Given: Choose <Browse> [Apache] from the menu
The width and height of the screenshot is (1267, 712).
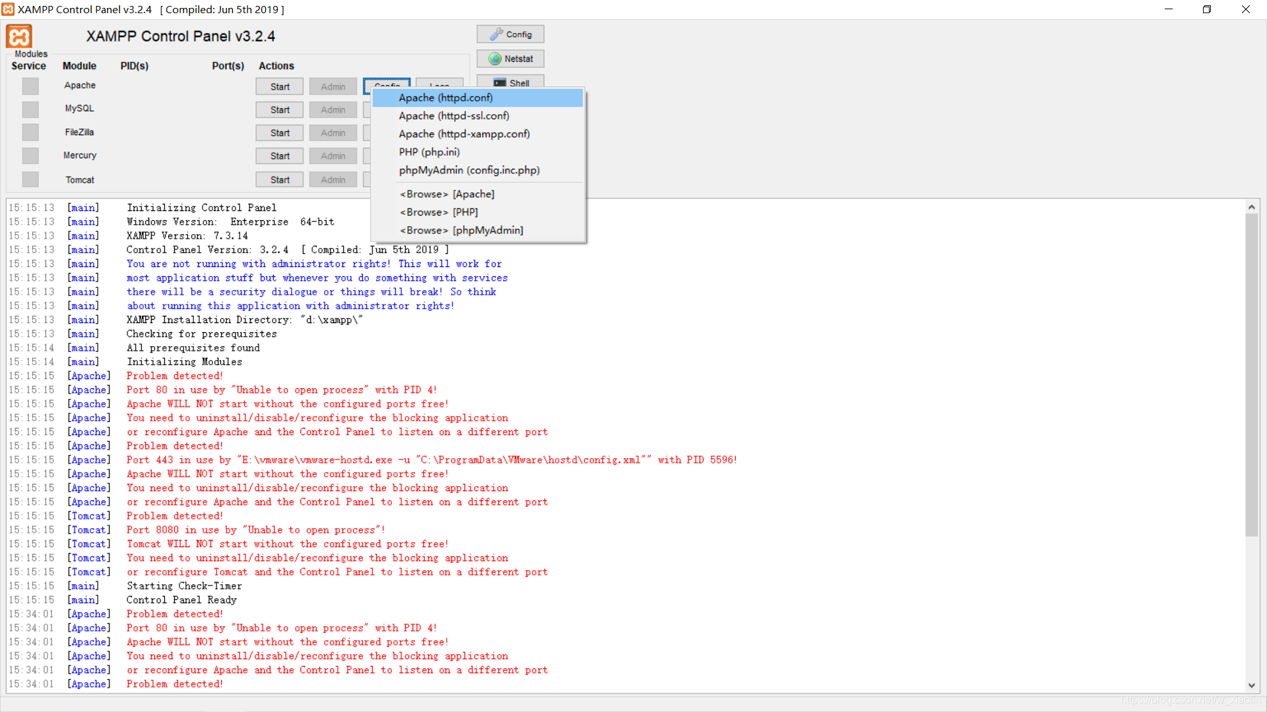Looking at the screenshot, I should pyautogui.click(x=478, y=194).
